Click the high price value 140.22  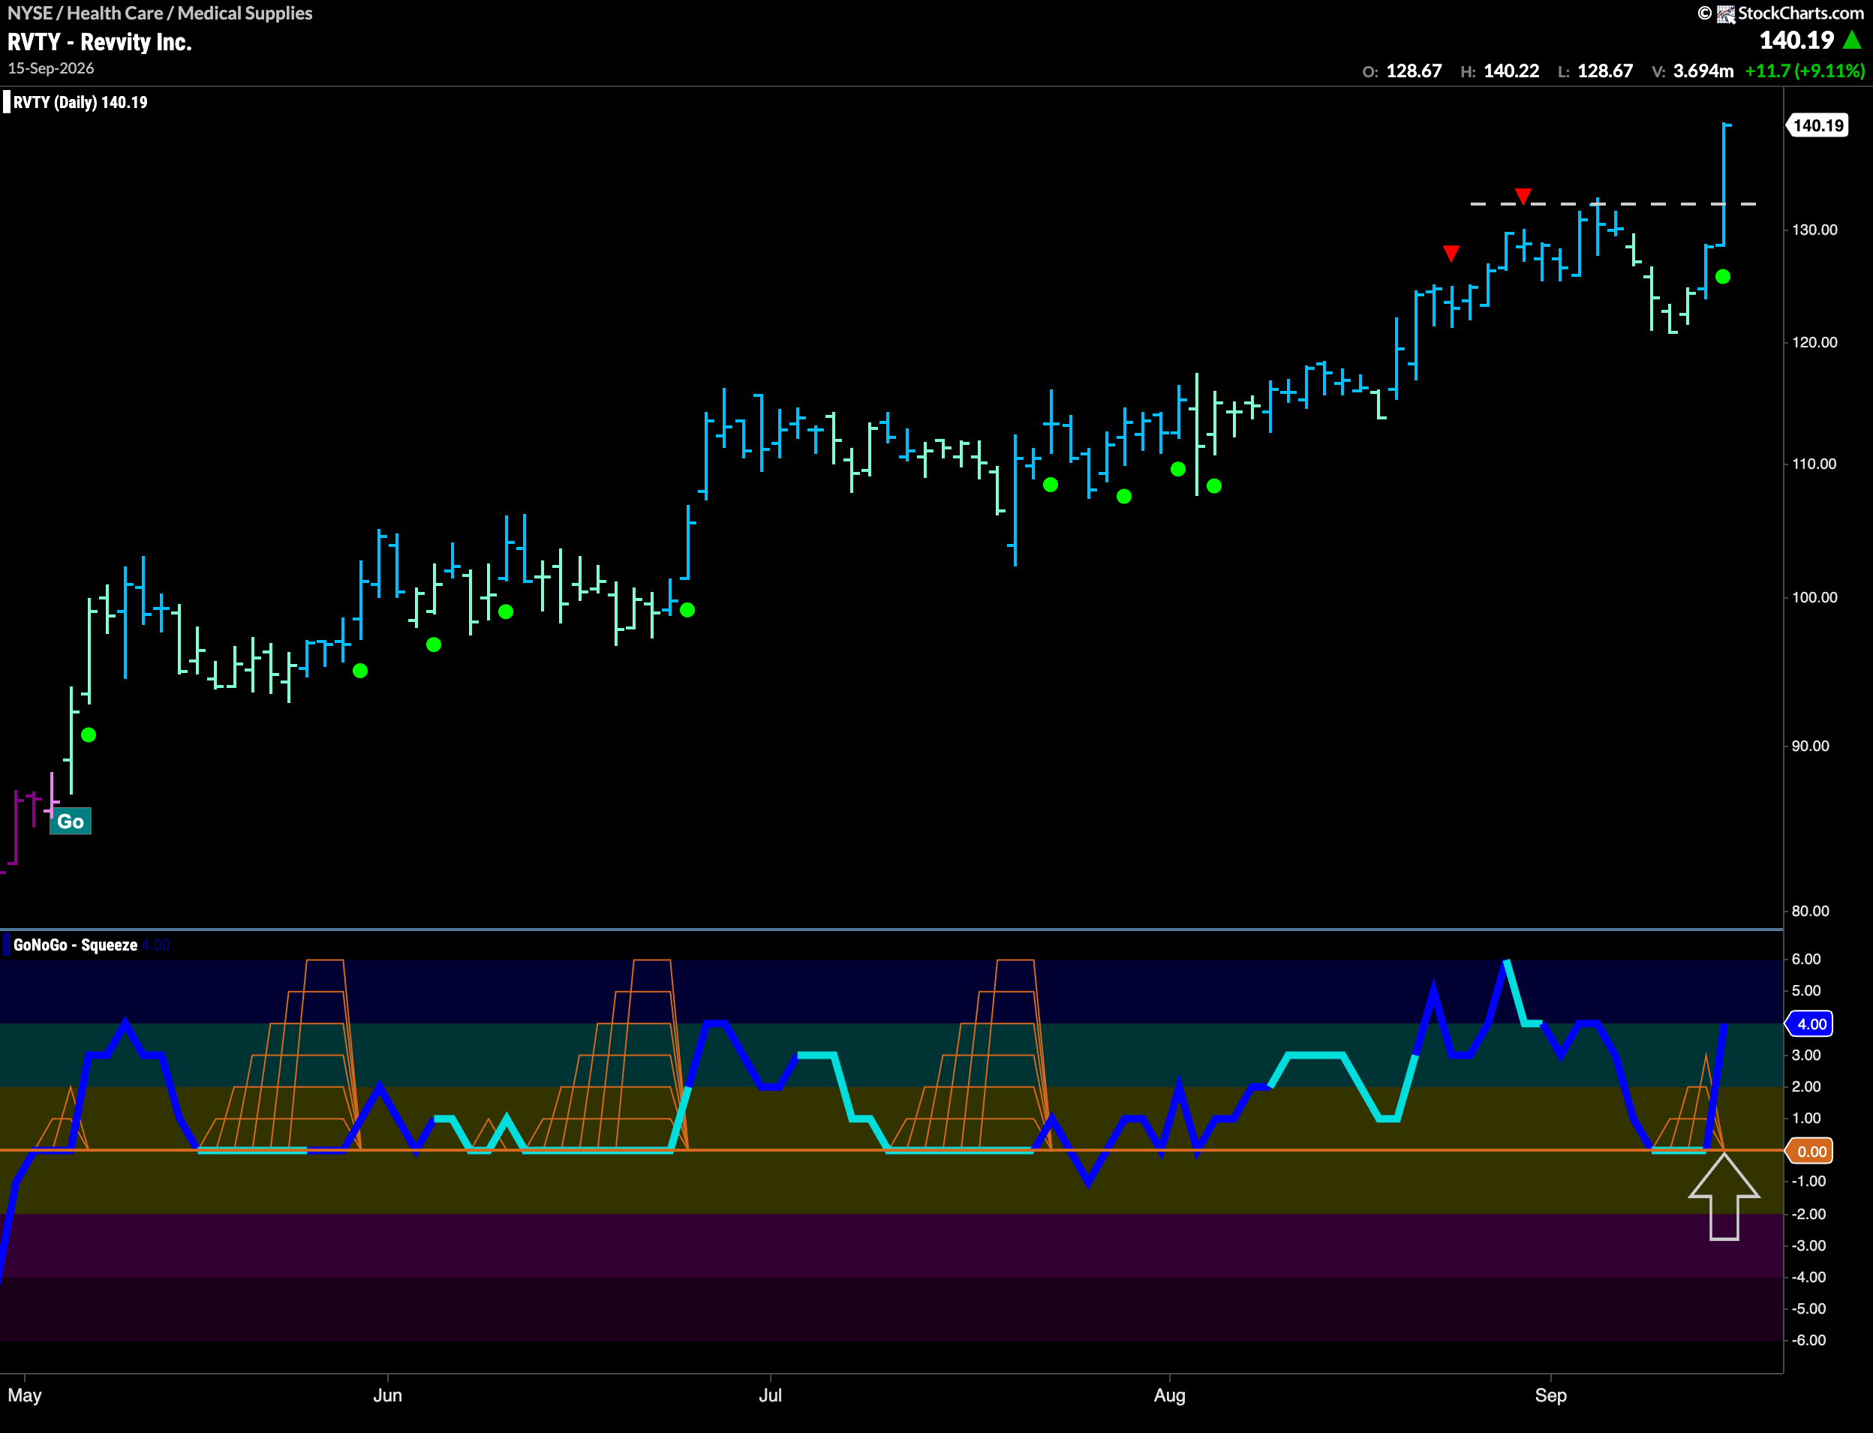point(1511,71)
